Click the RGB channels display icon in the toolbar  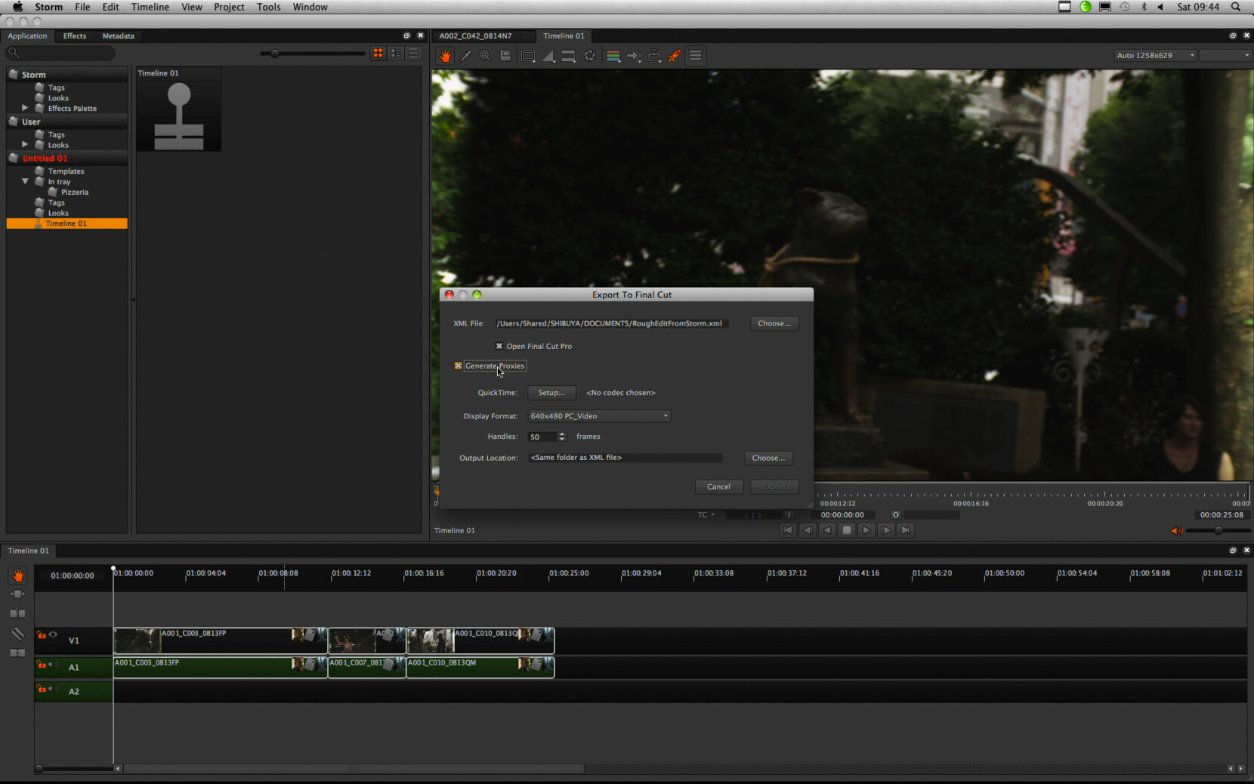(613, 56)
